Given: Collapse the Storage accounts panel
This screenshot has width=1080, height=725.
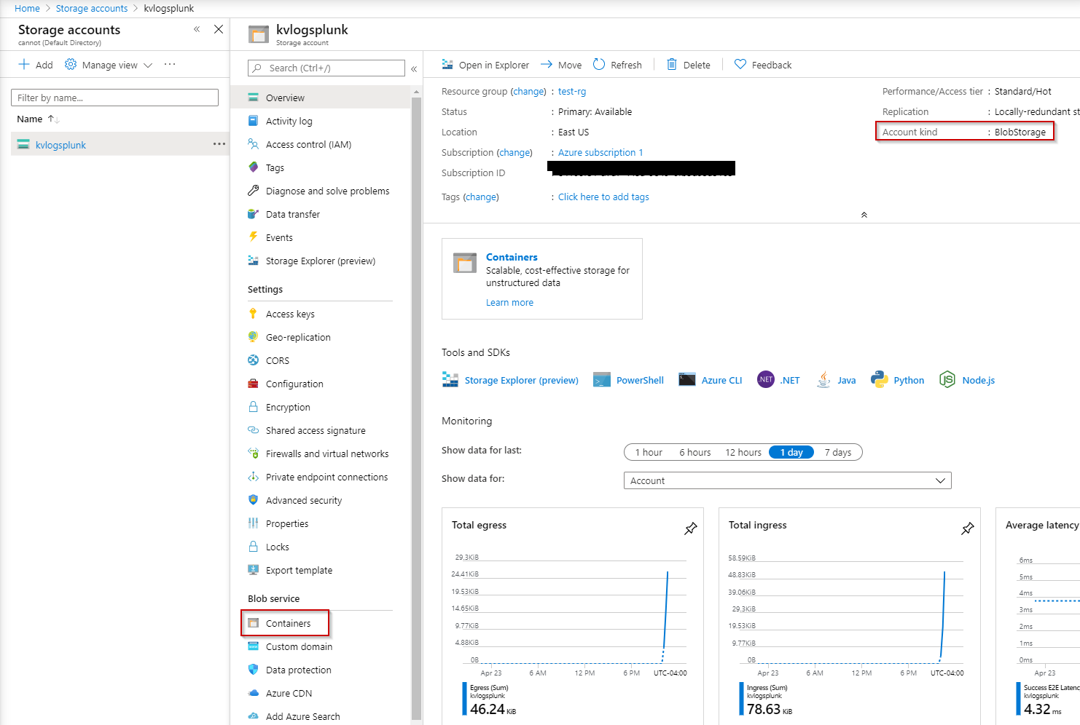Looking at the screenshot, I should [197, 29].
